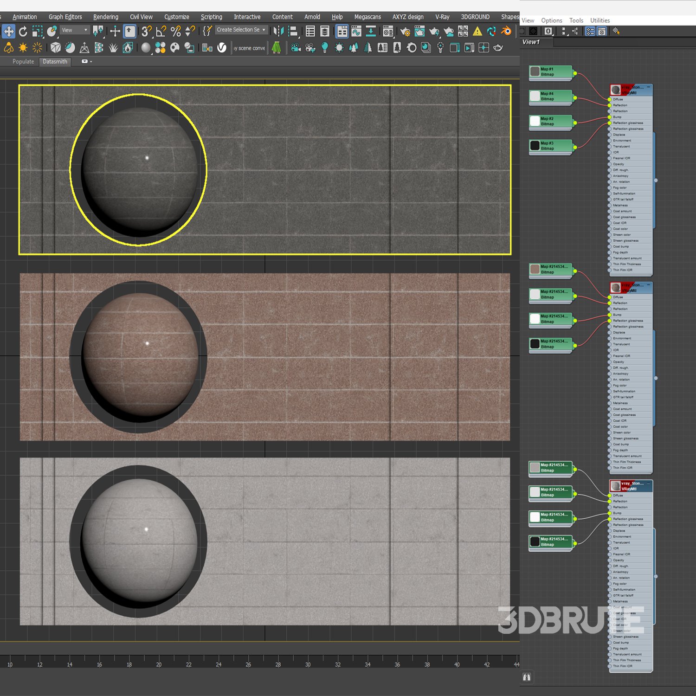The height and width of the screenshot is (696, 696).
Task: Click the Pick Material from Object icon
Action: pos(616,31)
